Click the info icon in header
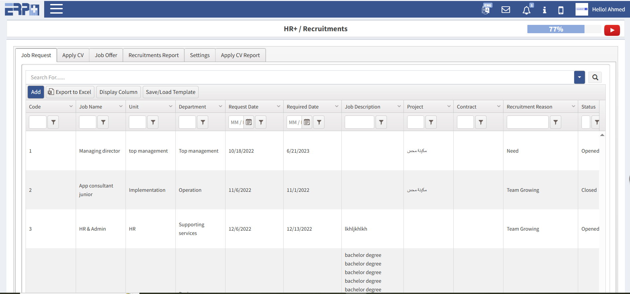 (x=544, y=10)
